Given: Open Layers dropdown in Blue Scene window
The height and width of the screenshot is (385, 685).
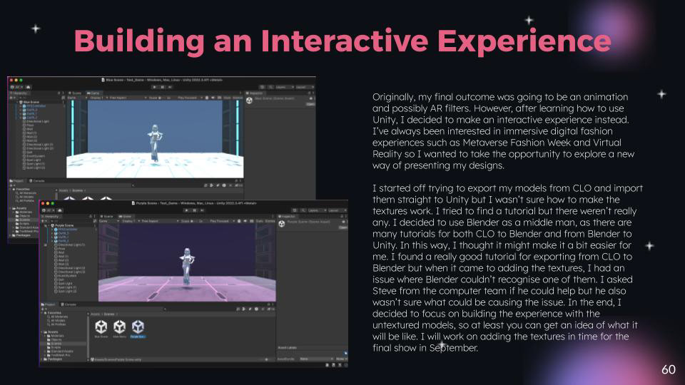Looking at the screenshot, I should (285, 87).
